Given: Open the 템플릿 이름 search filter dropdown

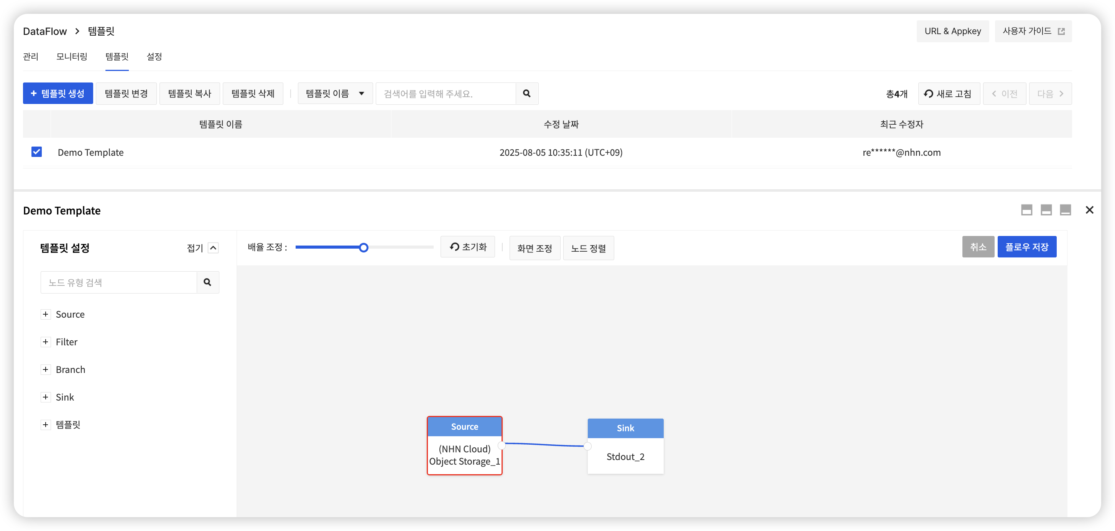Looking at the screenshot, I should 335,94.
